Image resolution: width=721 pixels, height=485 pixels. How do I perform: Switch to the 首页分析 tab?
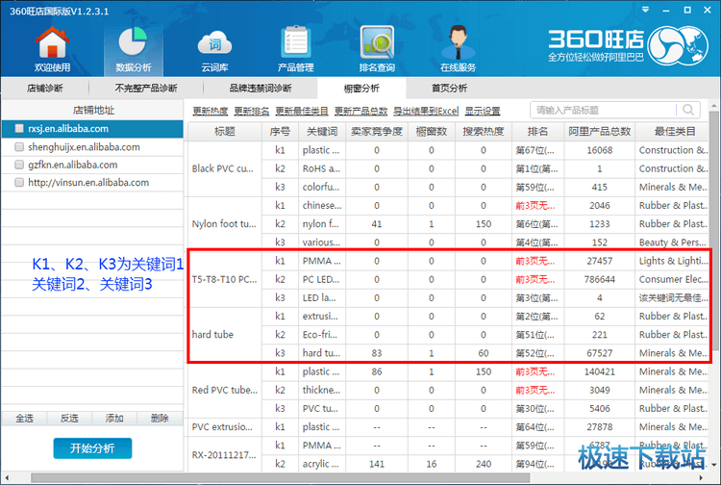[x=449, y=88]
